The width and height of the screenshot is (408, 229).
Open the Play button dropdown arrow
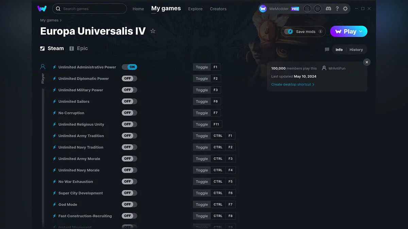click(360, 31)
